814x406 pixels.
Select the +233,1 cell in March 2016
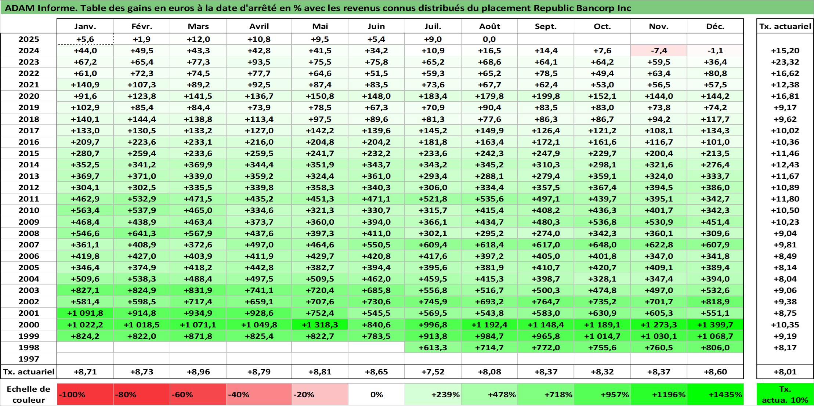tap(198, 142)
